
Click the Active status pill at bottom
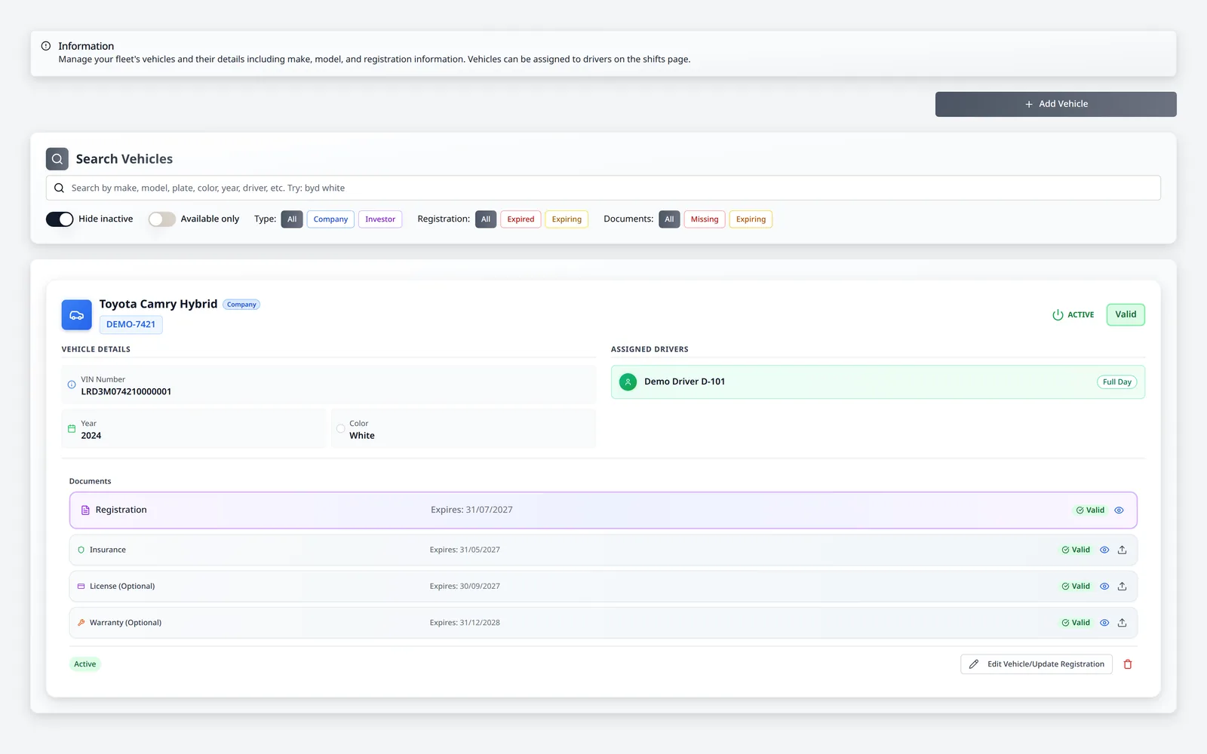pyautogui.click(x=85, y=664)
